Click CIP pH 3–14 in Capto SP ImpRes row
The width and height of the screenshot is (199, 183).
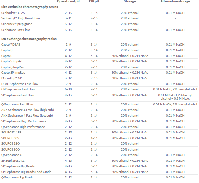[94, 73]
